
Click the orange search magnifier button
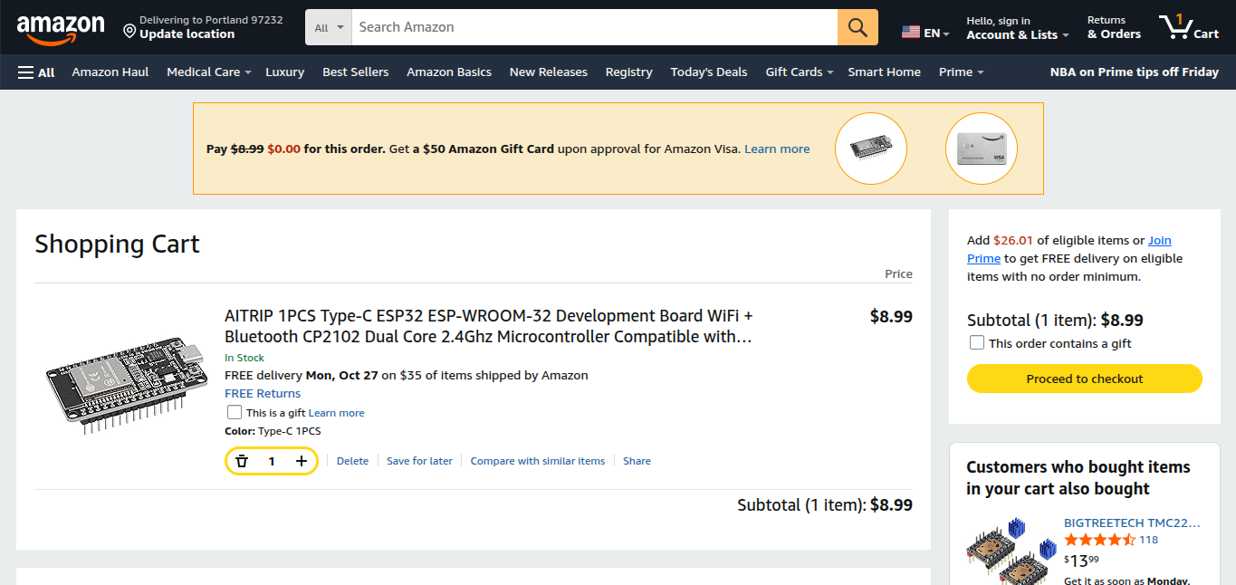click(858, 27)
